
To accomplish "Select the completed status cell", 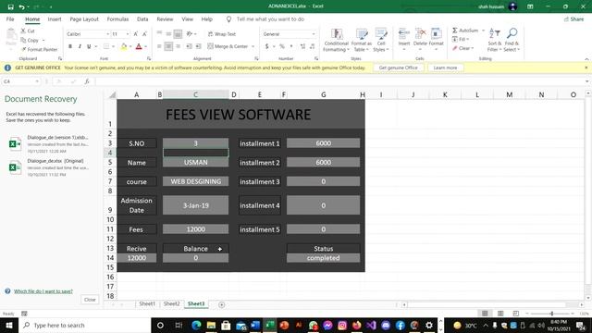I will click(x=323, y=258).
